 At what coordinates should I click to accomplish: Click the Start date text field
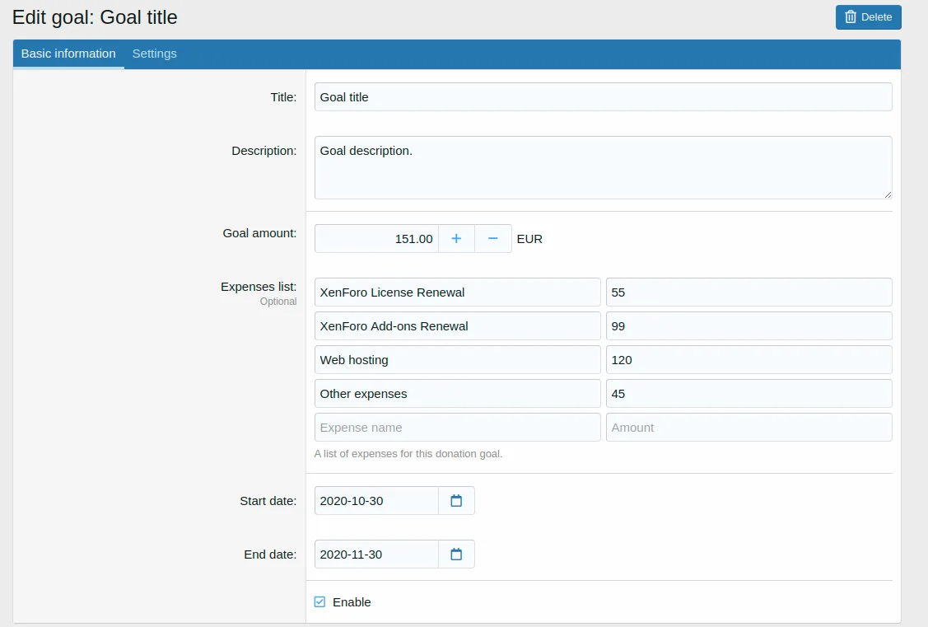pyautogui.click(x=376, y=501)
